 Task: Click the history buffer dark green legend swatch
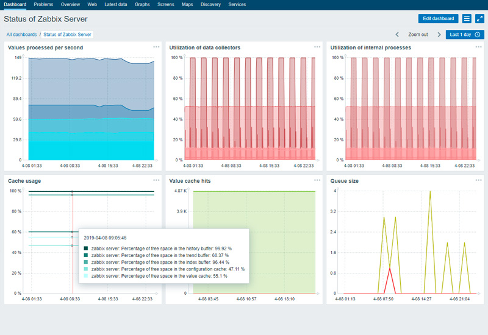[86, 249]
